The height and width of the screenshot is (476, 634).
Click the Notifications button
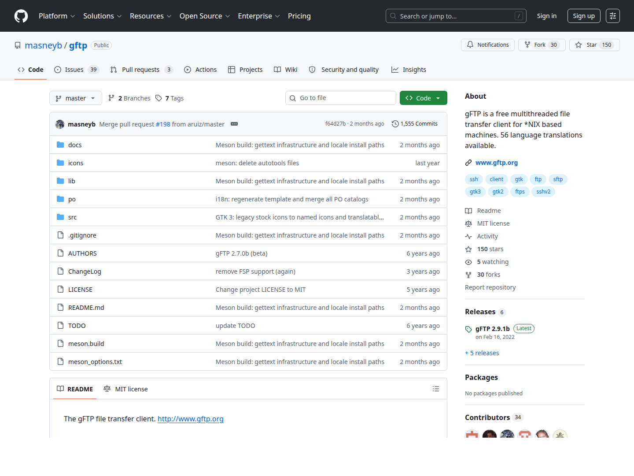pos(488,45)
